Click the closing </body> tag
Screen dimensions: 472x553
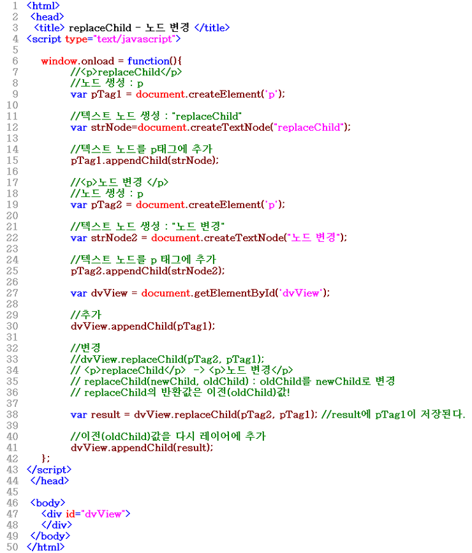pyautogui.click(x=50, y=536)
